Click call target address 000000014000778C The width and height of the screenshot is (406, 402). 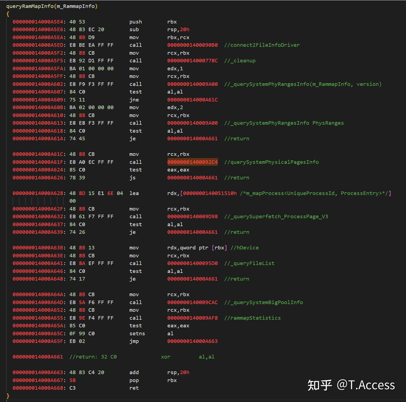[192, 61]
